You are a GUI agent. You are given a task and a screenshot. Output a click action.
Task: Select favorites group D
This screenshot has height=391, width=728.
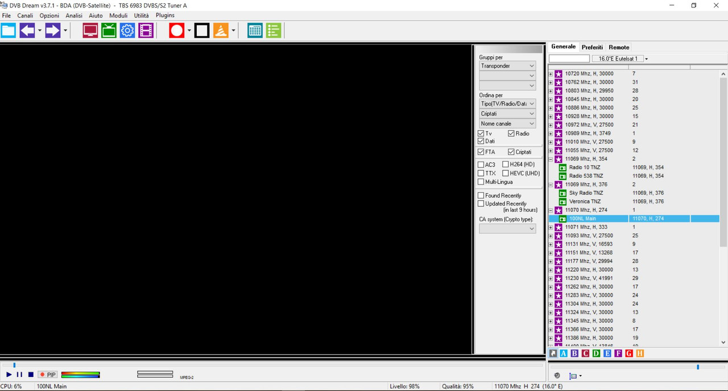click(x=596, y=354)
